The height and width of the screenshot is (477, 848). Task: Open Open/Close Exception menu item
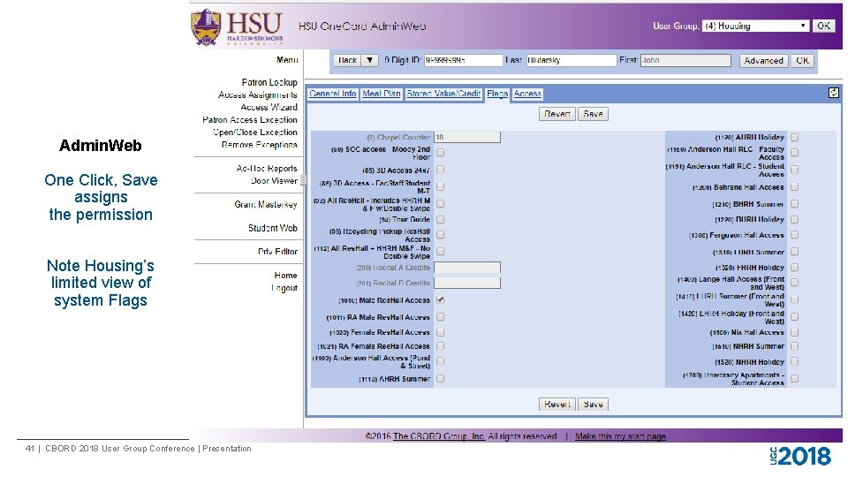click(x=254, y=132)
